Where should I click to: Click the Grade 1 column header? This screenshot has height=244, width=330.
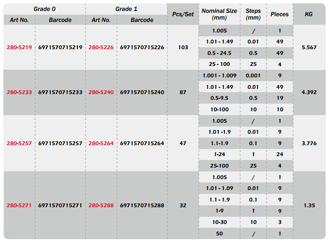126,9
